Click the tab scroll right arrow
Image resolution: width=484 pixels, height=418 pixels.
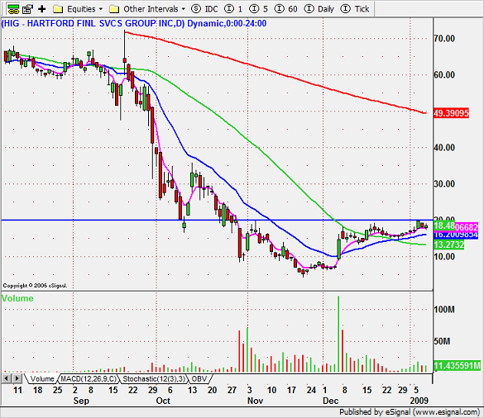pyautogui.click(x=17, y=378)
